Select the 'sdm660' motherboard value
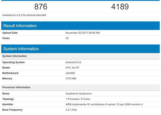 [x=70, y=73]
